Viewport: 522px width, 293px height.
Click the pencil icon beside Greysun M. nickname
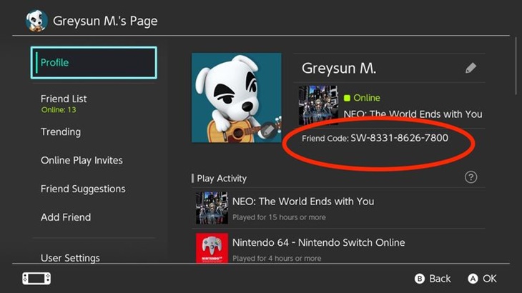[x=471, y=68]
